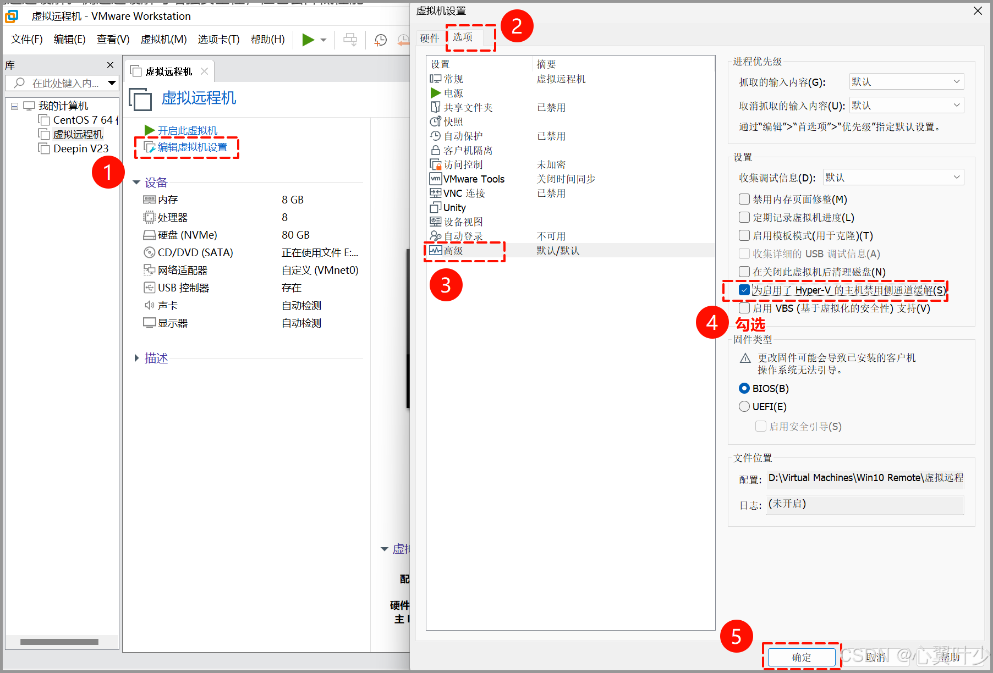This screenshot has height=673, width=993.
Task: Uncheck Hyper-V 侧通道缓解 checkbox
Action: coord(744,290)
